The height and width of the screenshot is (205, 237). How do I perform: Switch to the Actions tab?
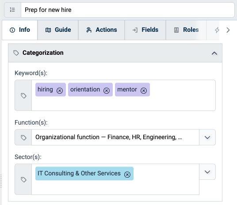[x=102, y=30]
